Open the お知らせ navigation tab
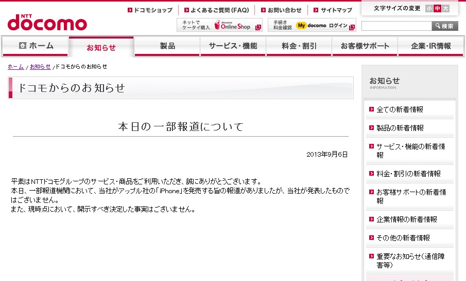The image size is (466, 281). coord(101,47)
